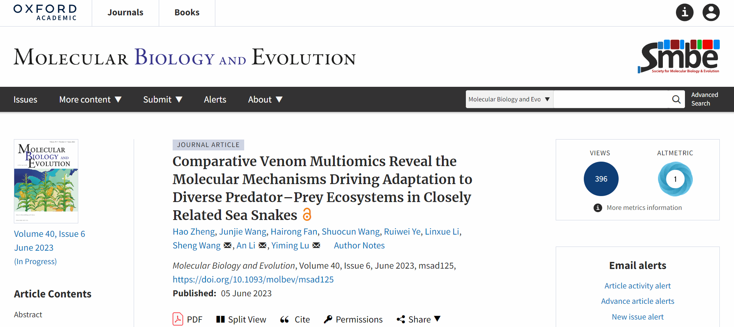Viewport: 734px width, 327px height.
Task: Click the Cite quotation icon
Action: [x=285, y=319]
